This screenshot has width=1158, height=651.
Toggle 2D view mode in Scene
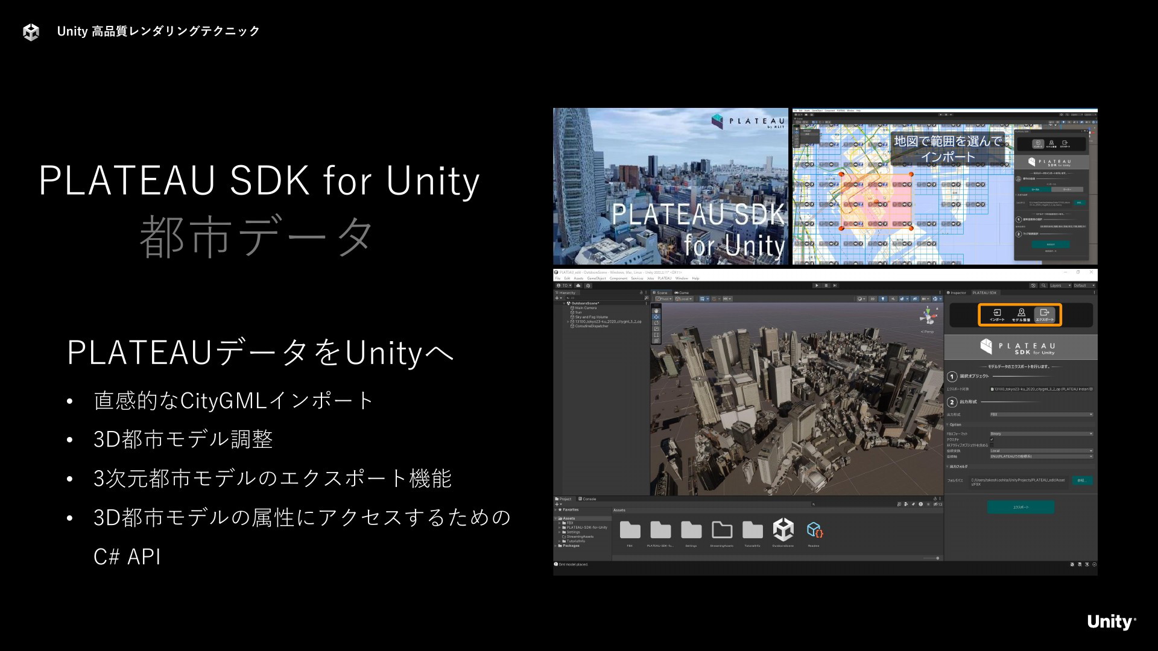[x=873, y=298]
